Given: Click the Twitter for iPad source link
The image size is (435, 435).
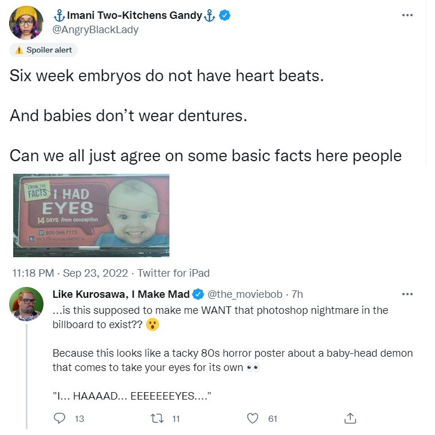Looking at the screenshot, I should coord(173,273).
